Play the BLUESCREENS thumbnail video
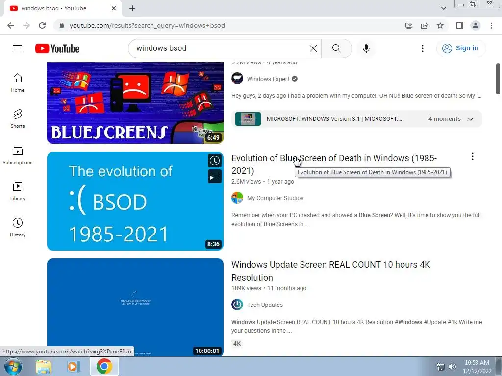 tap(135, 103)
